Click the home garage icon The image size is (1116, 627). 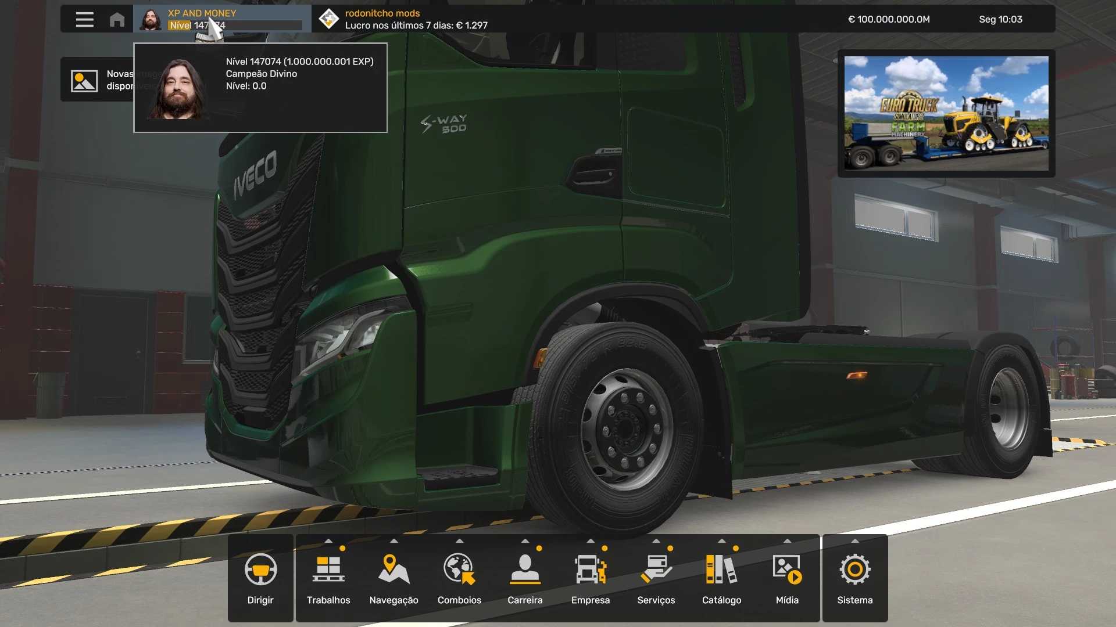[117, 19]
